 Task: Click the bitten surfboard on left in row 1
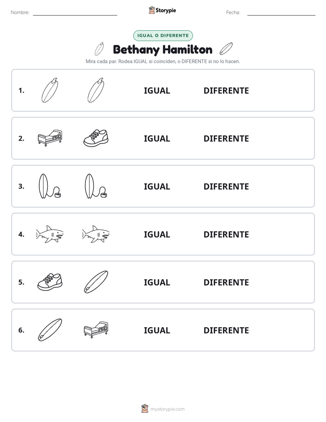point(50,90)
